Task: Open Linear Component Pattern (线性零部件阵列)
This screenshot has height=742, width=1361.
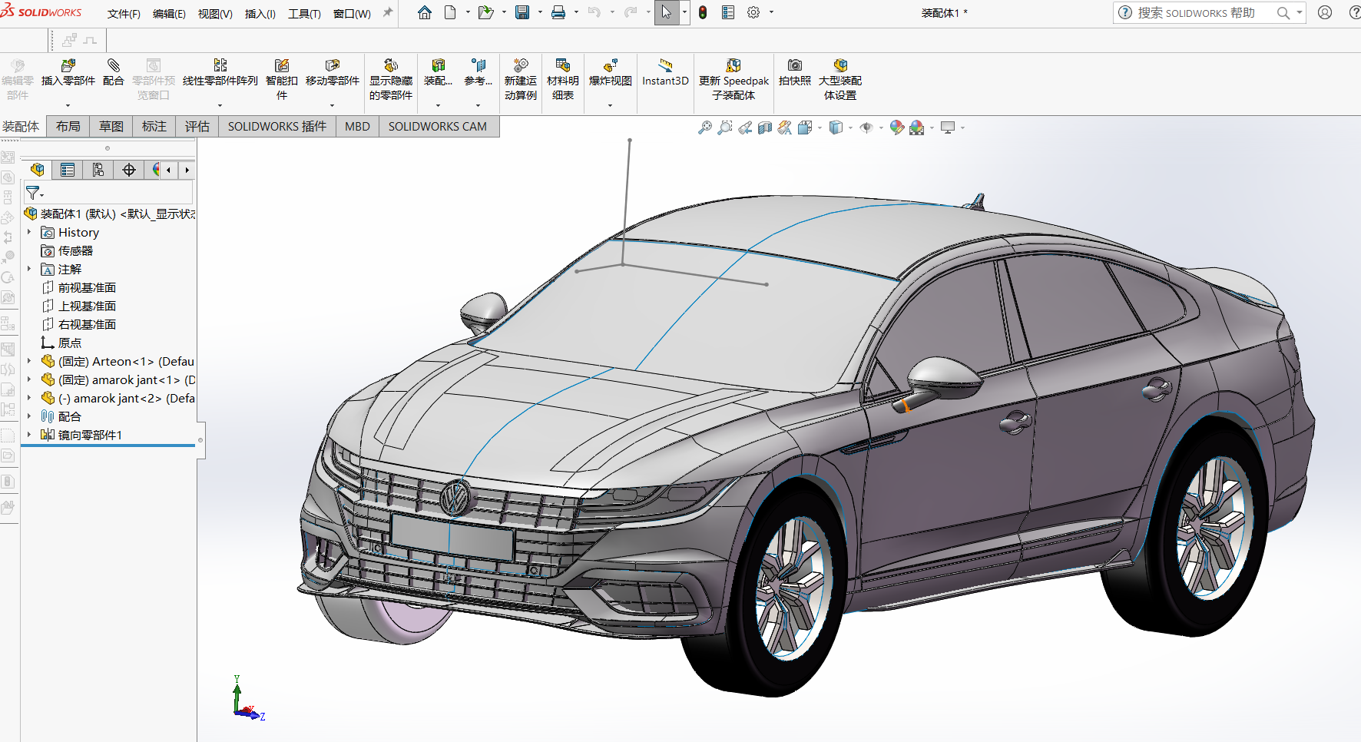Action: pos(220,73)
